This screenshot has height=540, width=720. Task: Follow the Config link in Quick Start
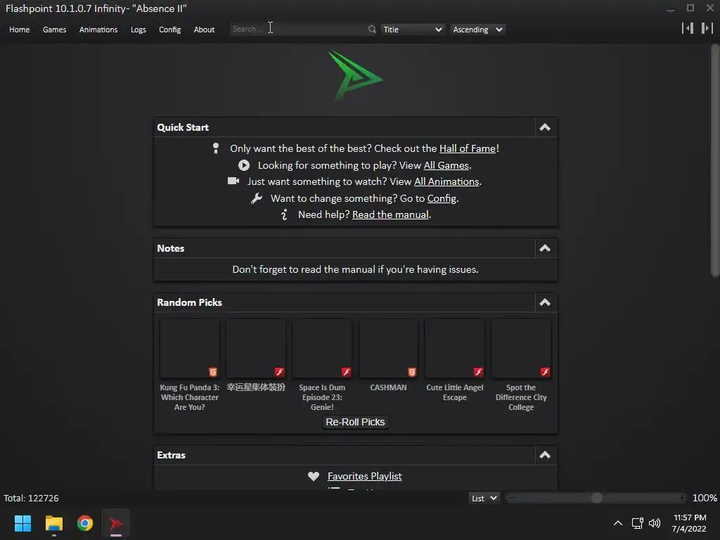point(442,198)
